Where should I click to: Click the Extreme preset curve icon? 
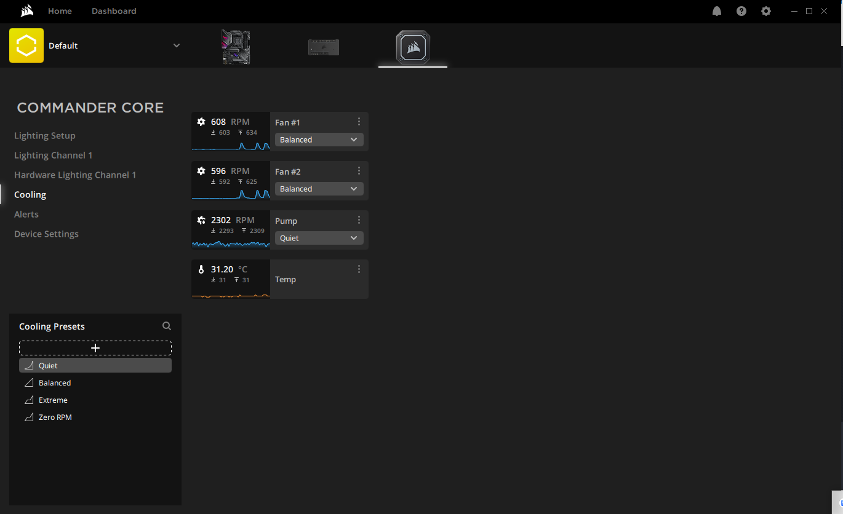pos(29,400)
